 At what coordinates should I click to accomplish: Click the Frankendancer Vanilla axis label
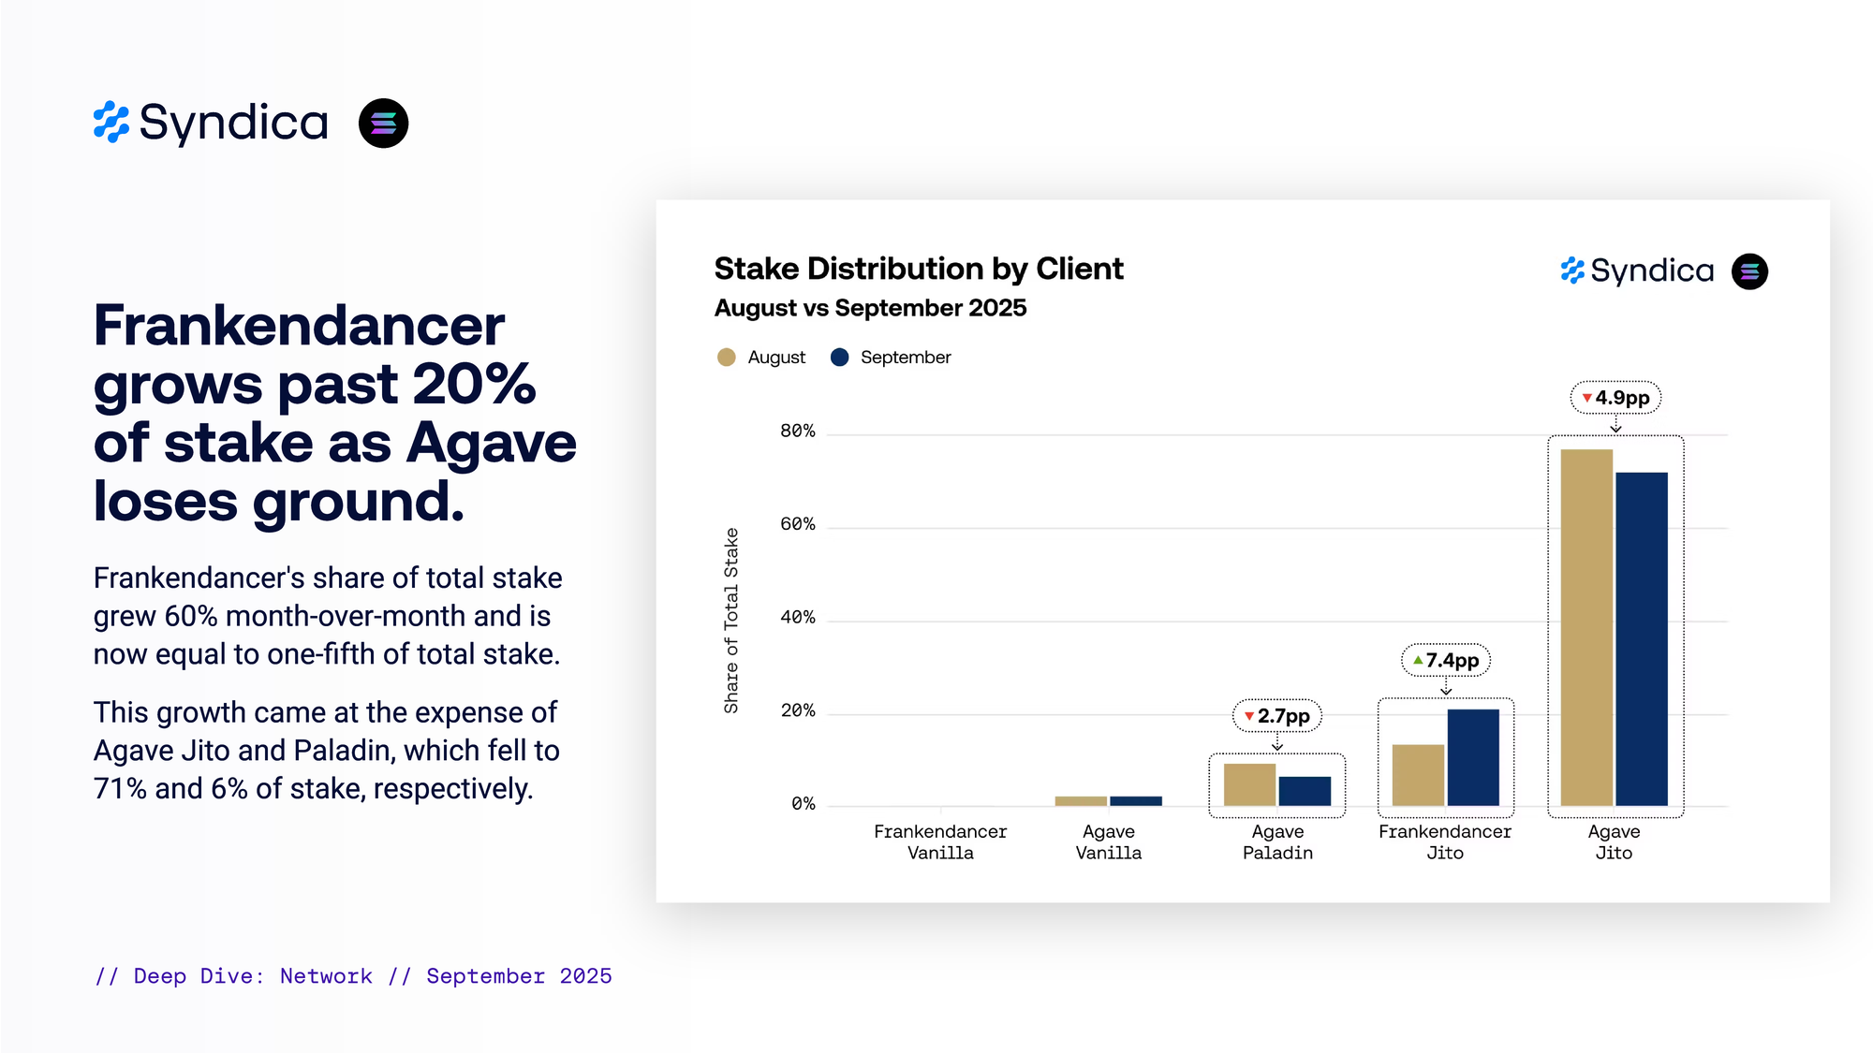tap(940, 841)
